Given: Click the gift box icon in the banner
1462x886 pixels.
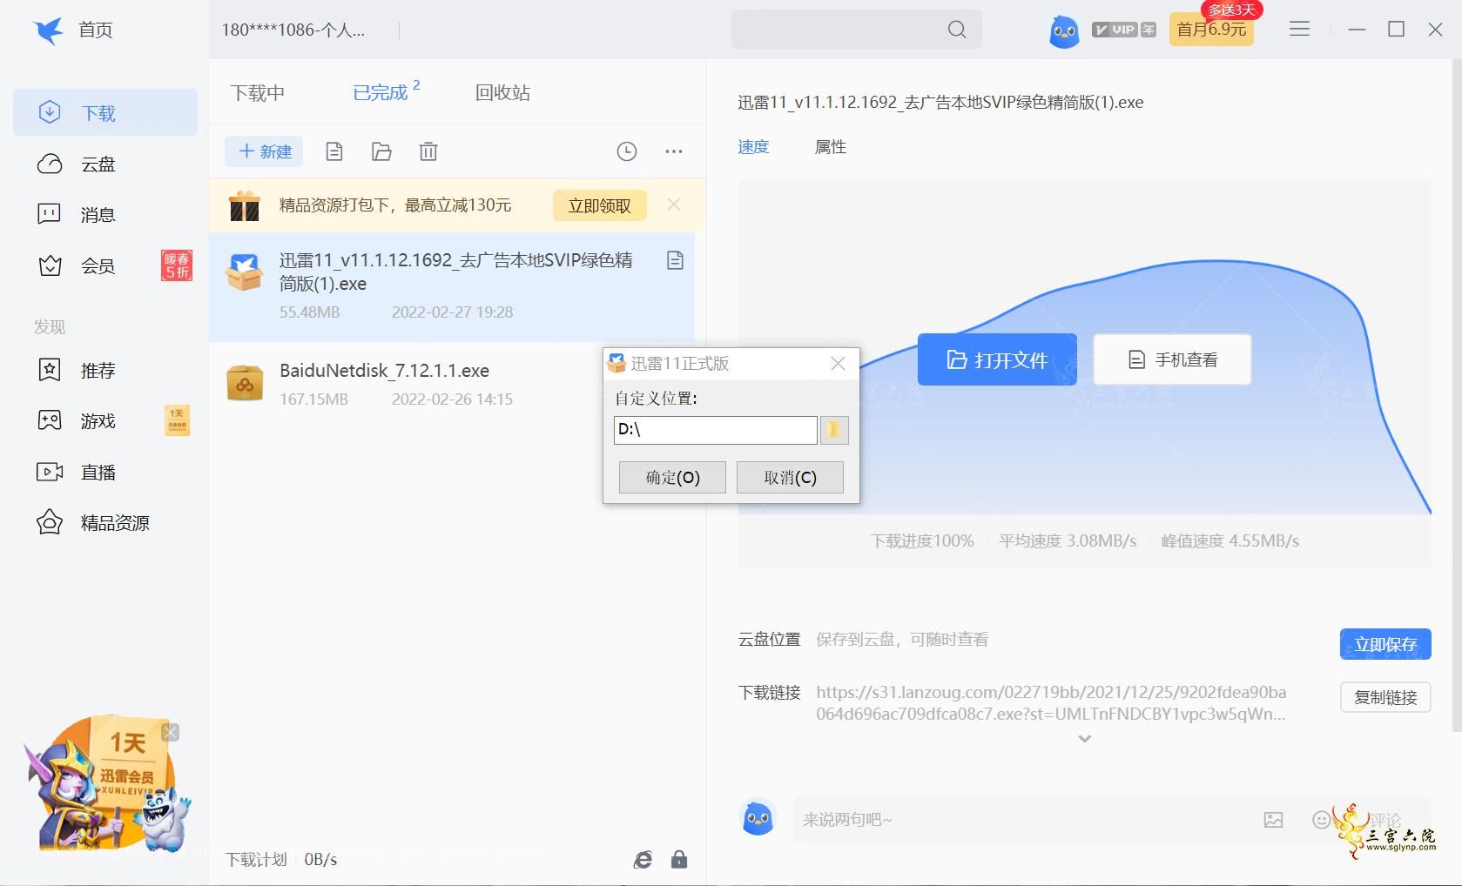Looking at the screenshot, I should click(x=245, y=205).
